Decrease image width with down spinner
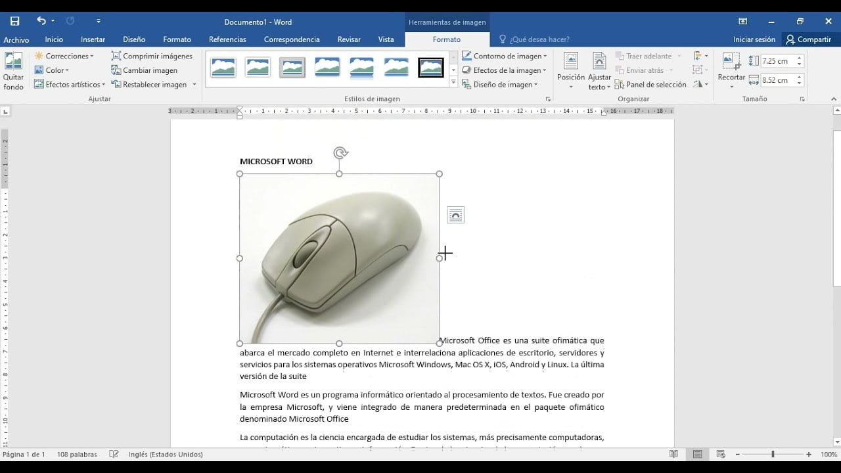Image resolution: width=841 pixels, height=473 pixels. 800,83
